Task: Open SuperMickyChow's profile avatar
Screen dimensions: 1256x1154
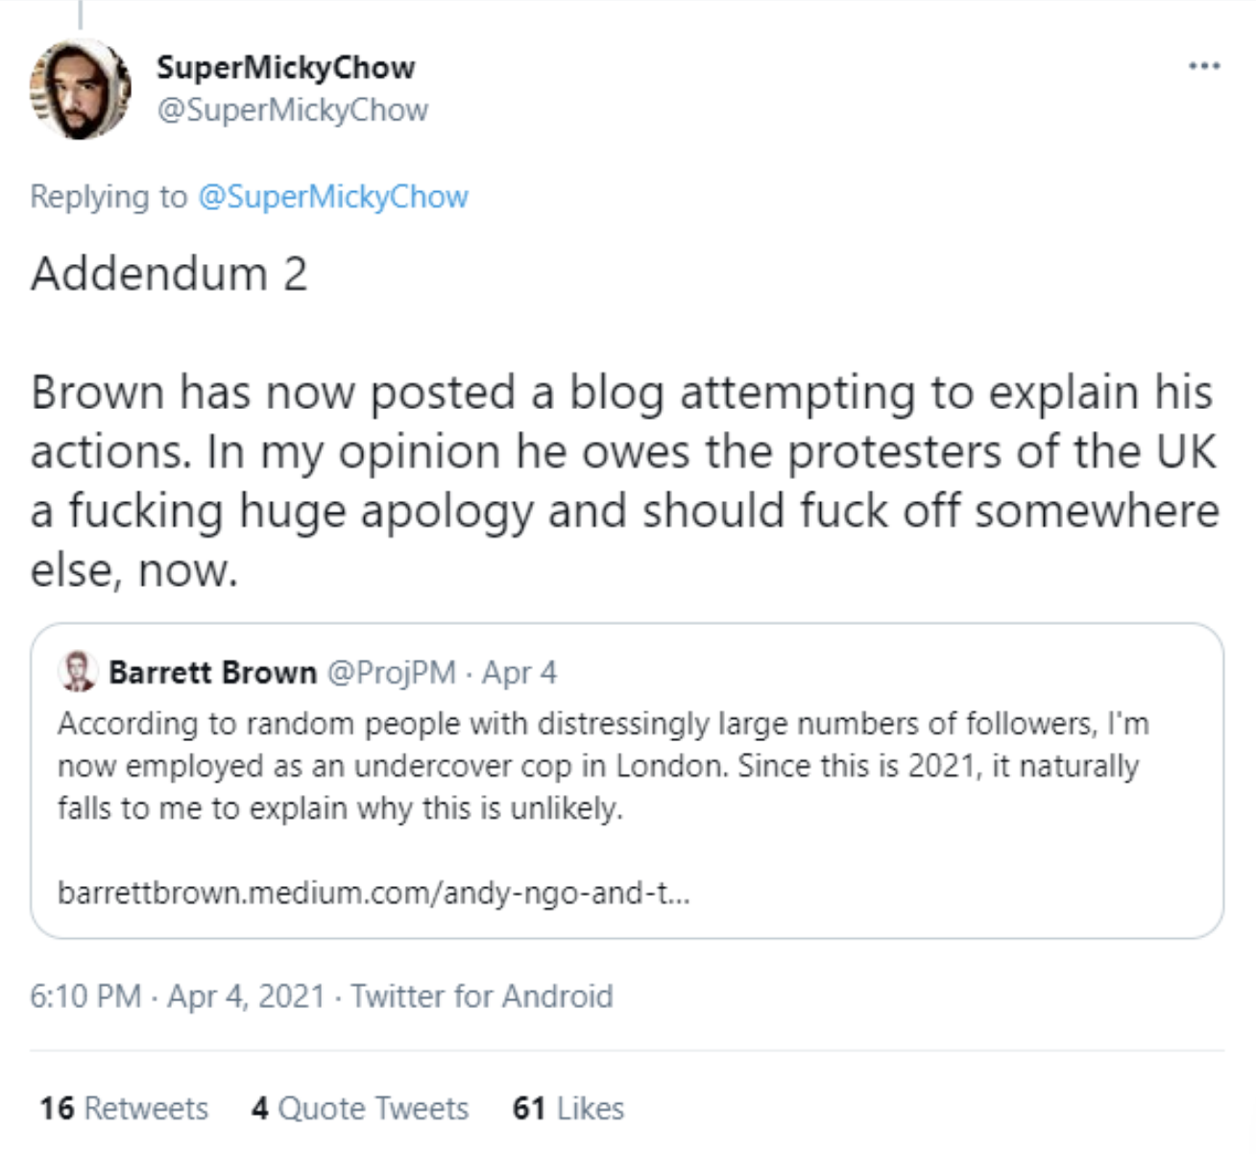Action: [x=81, y=89]
